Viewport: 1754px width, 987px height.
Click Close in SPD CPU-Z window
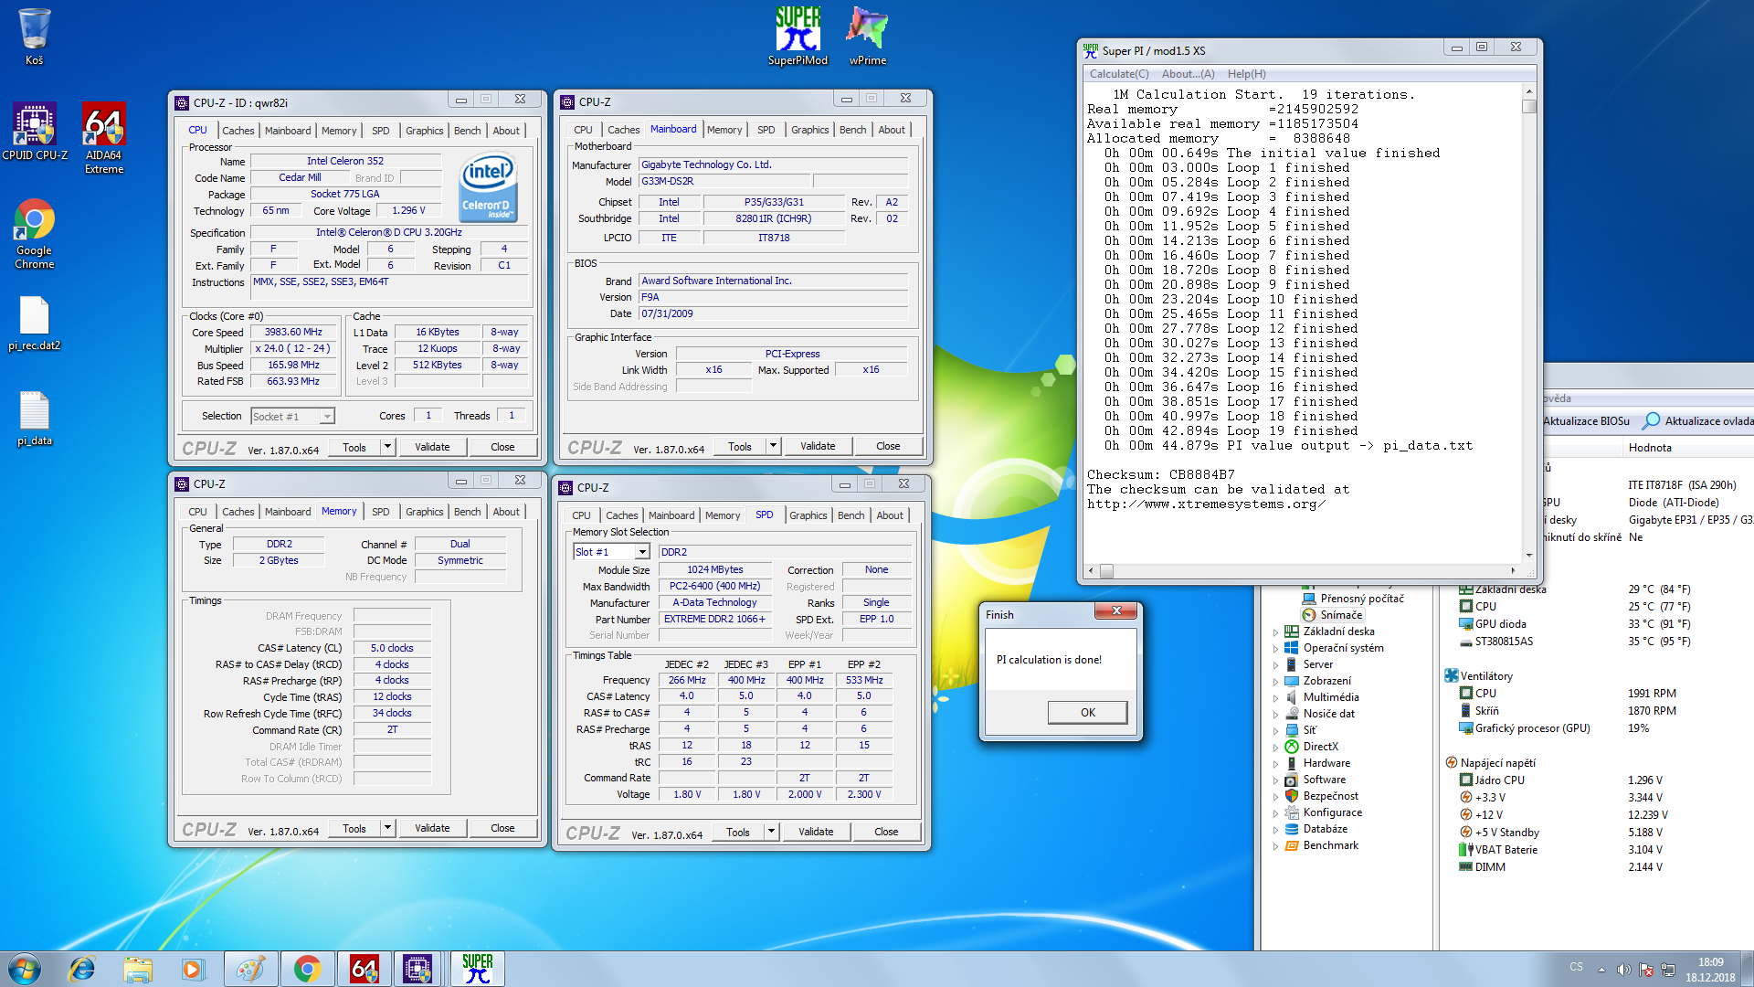coord(886,832)
